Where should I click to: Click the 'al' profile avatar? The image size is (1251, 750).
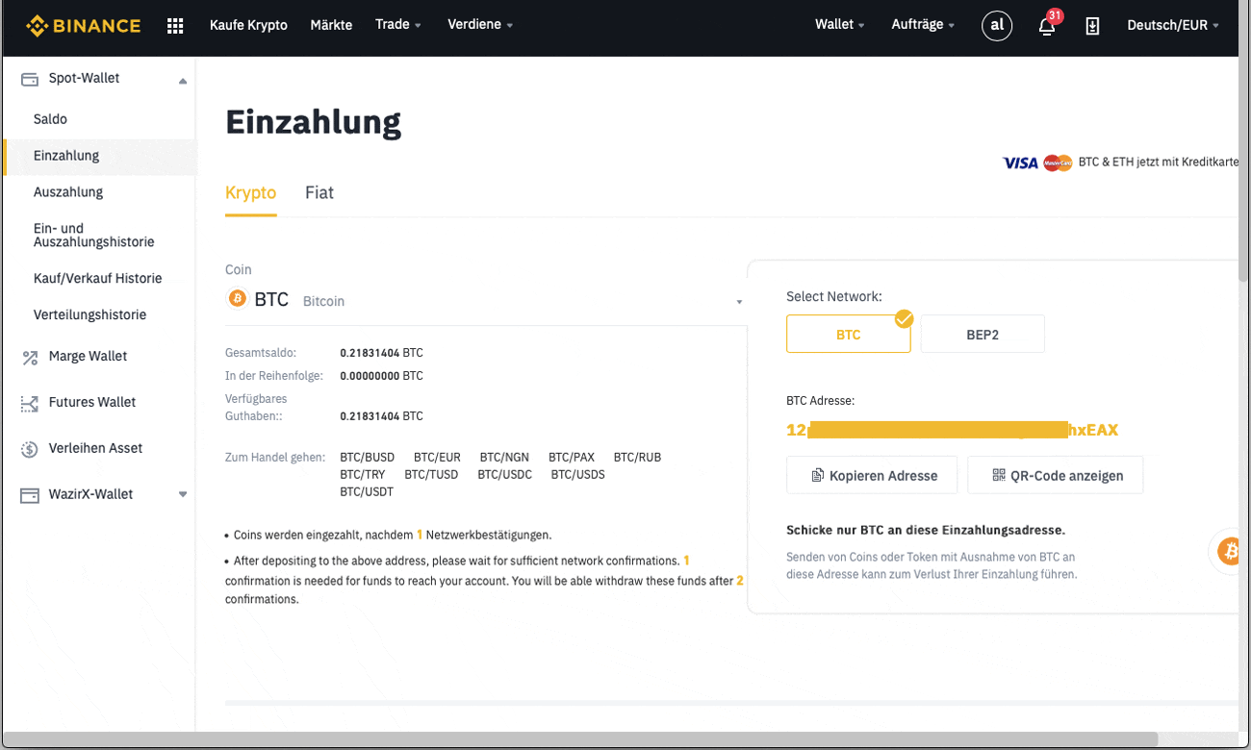997,25
